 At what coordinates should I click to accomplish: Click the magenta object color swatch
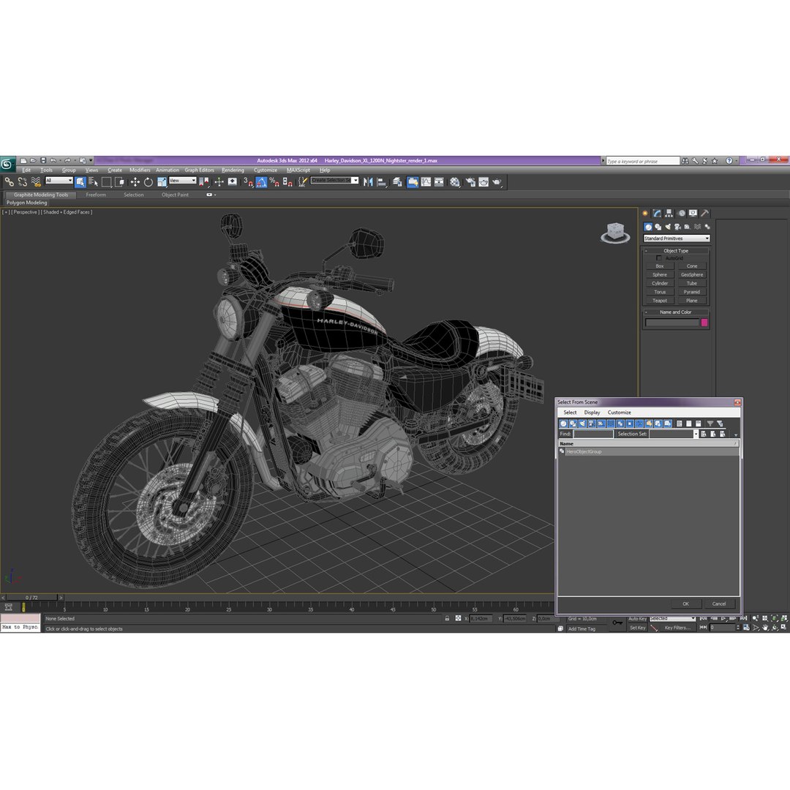click(x=704, y=323)
